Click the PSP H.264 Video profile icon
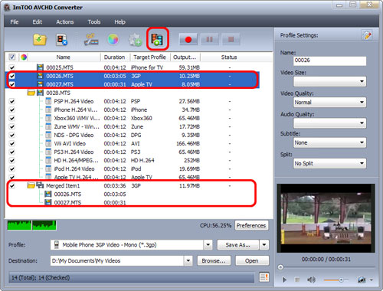Screen dimensions: 383x291 point(48,101)
